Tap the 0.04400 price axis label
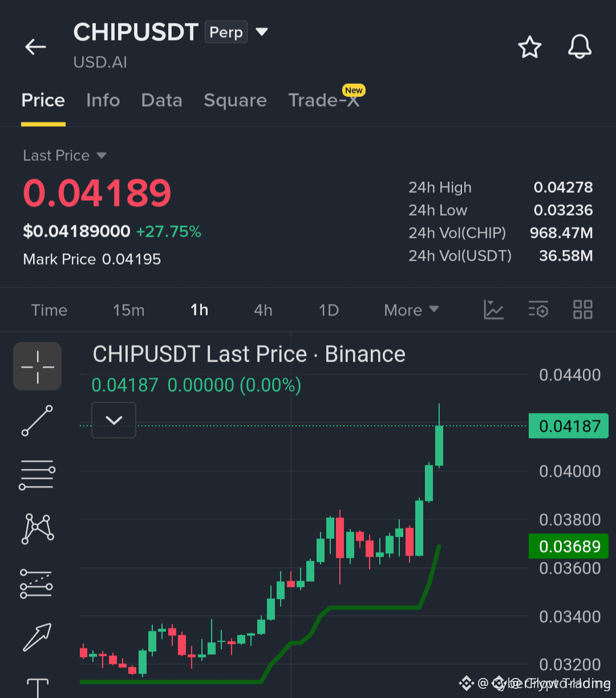 pos(570,375)
